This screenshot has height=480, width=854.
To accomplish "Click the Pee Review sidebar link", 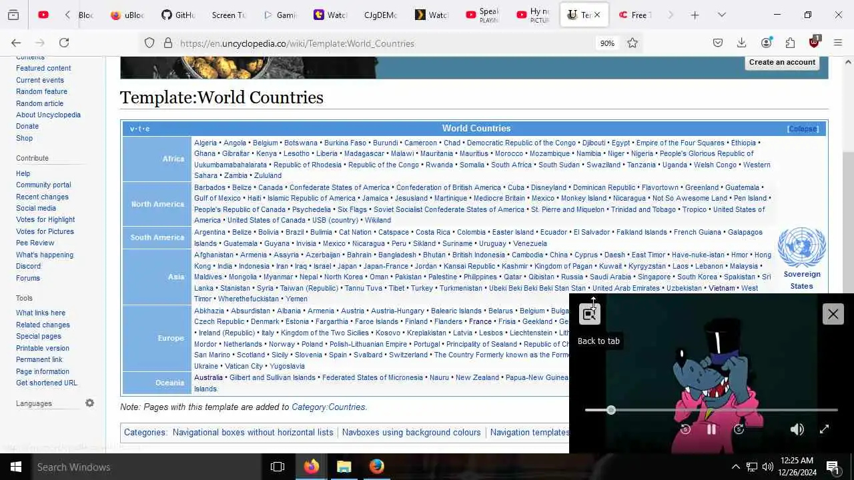I will [x=35, y=243].
